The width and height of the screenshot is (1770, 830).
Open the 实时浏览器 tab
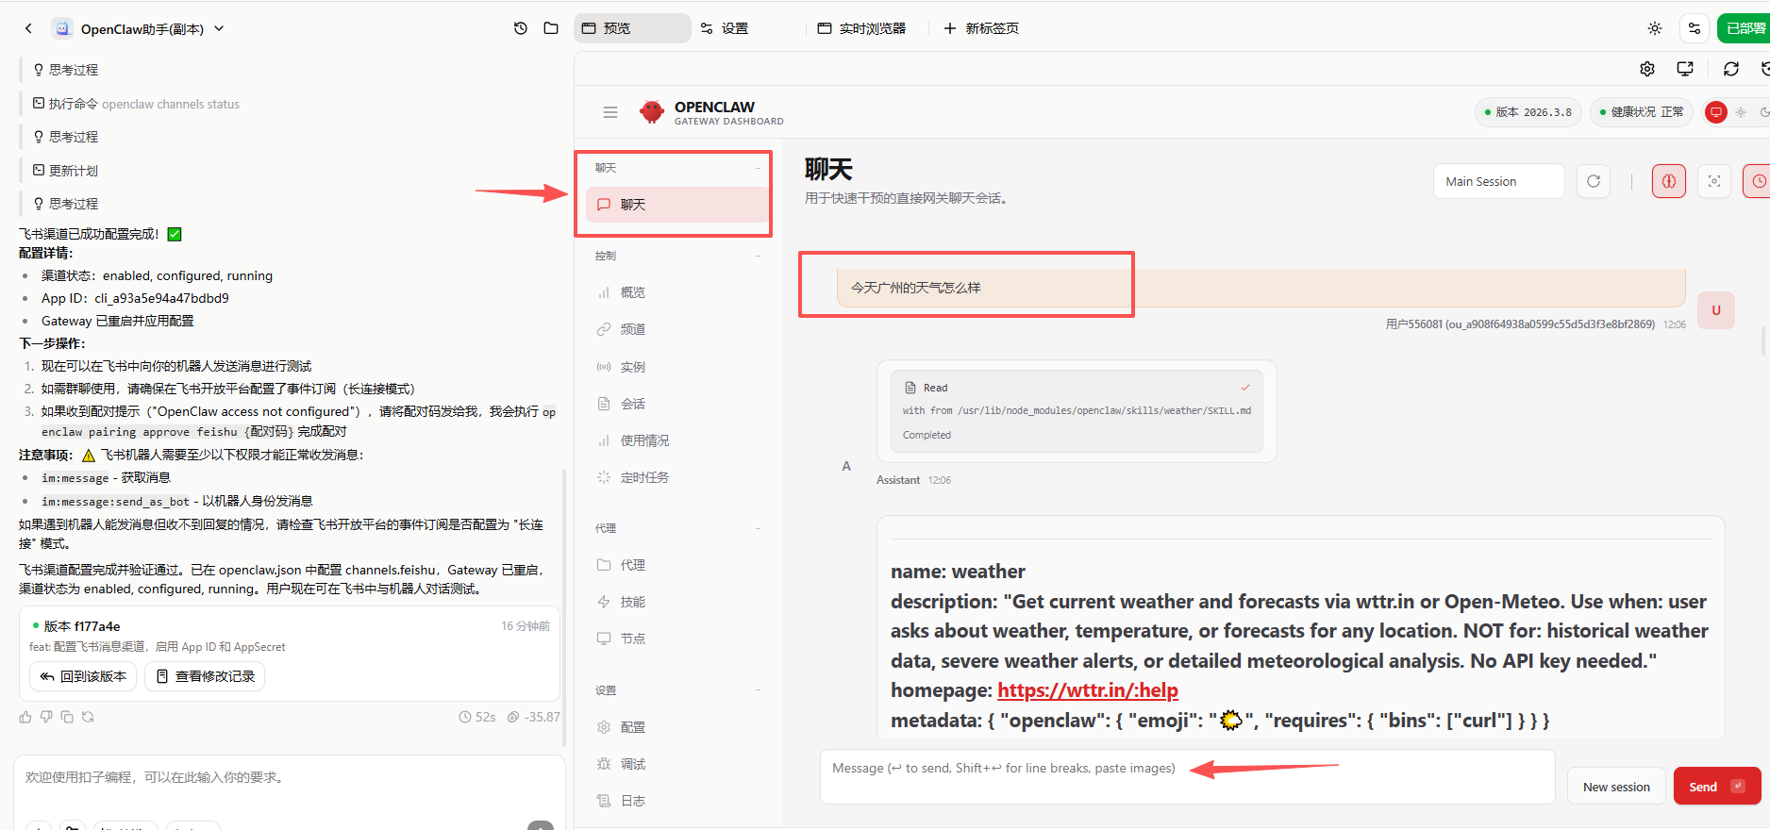click(x=861, y=28)
